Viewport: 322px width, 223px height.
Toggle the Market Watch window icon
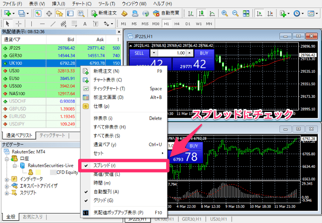point(38,14)
